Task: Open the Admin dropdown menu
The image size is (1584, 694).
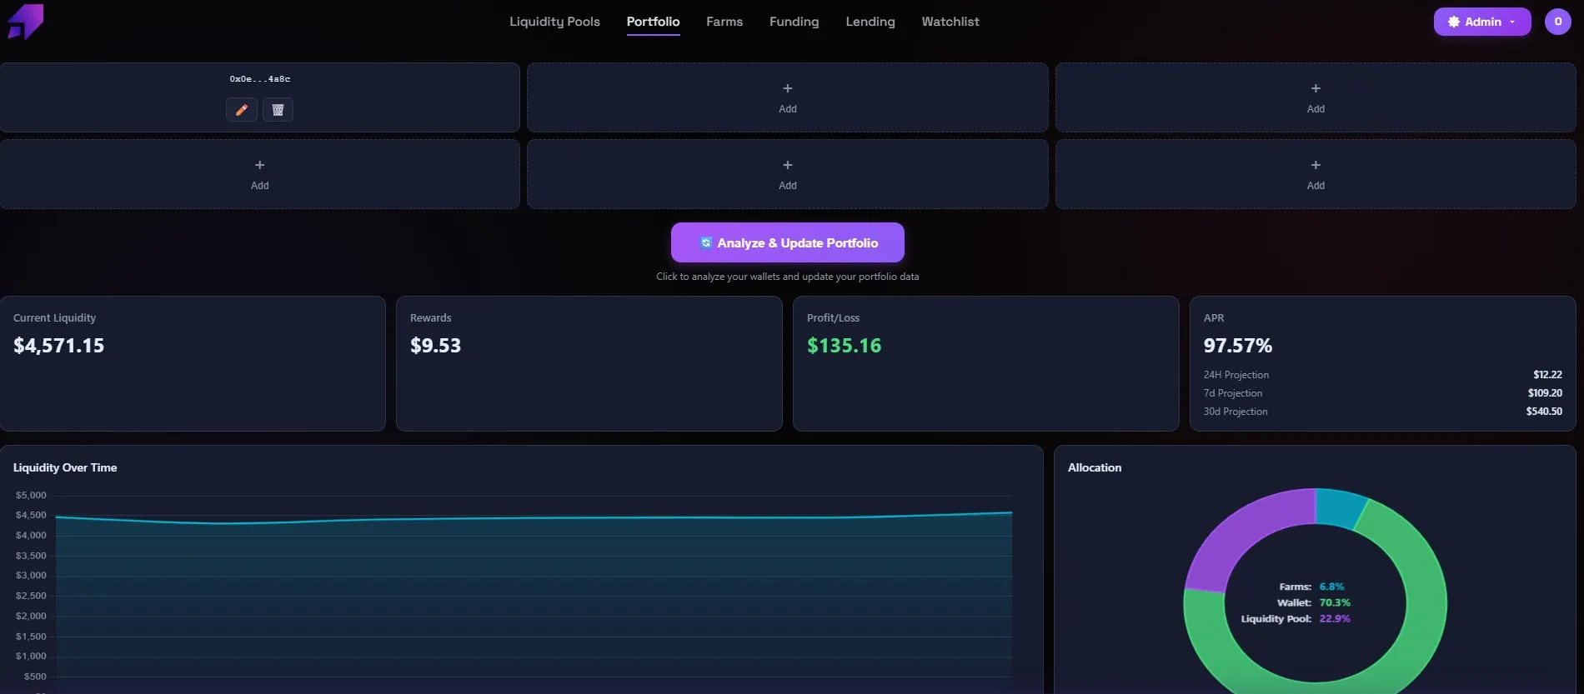Action: (1482, 22)
